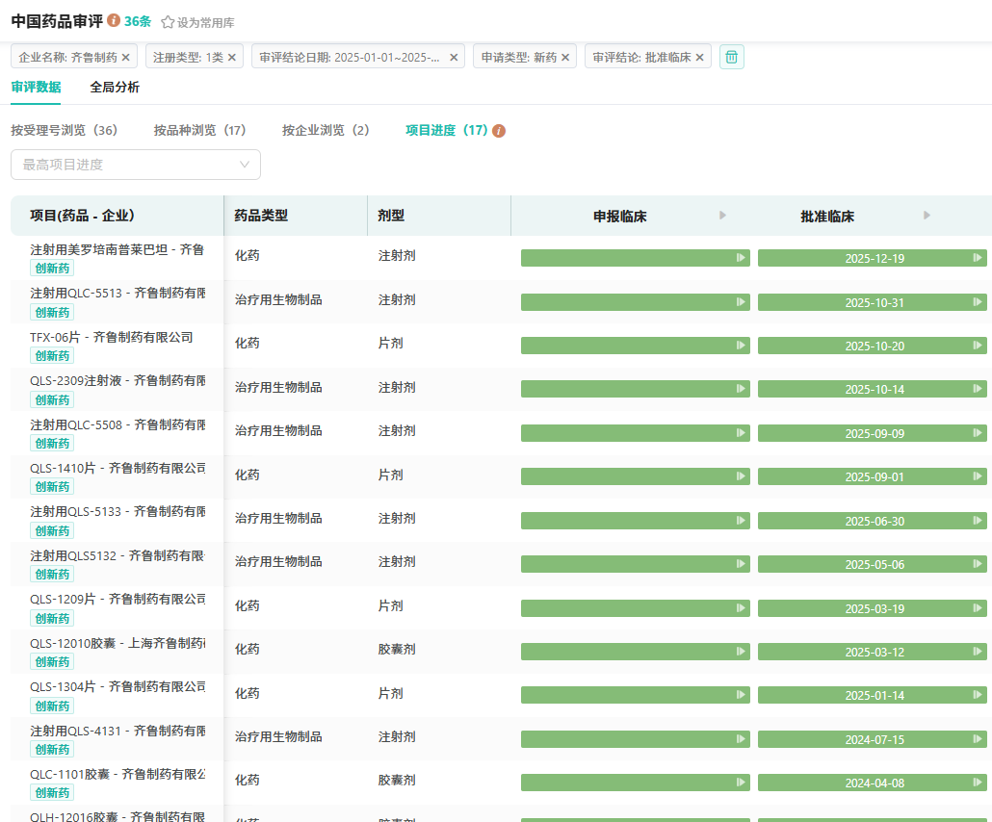Open the 注射用美罗培南普莱巴坦 project link
Viewport: 992px width, 822px height.
click(x=117, y=249)
